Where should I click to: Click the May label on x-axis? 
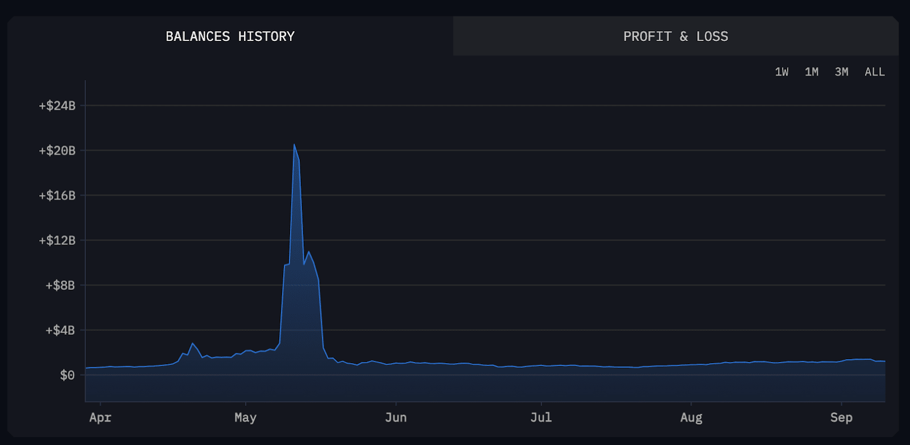click(245, 418)
